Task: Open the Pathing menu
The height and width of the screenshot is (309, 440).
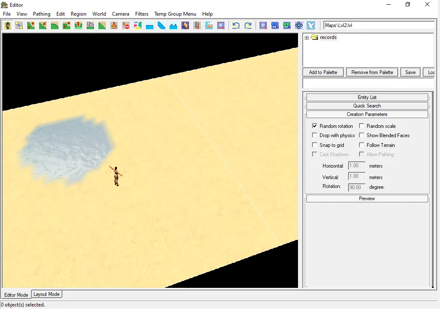Action: point(42,14)
